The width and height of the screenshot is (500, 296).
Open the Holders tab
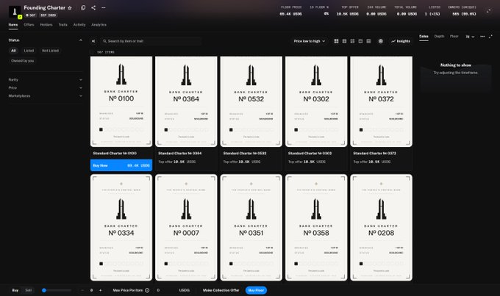[46, 25]
